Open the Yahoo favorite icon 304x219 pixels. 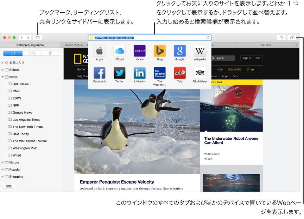coord(140,51)
